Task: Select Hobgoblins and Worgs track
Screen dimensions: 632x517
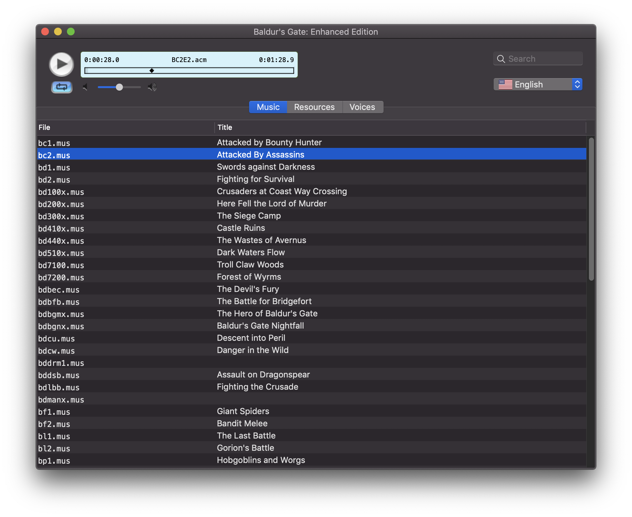Action: pyautogui.click(x=311, y=460)
